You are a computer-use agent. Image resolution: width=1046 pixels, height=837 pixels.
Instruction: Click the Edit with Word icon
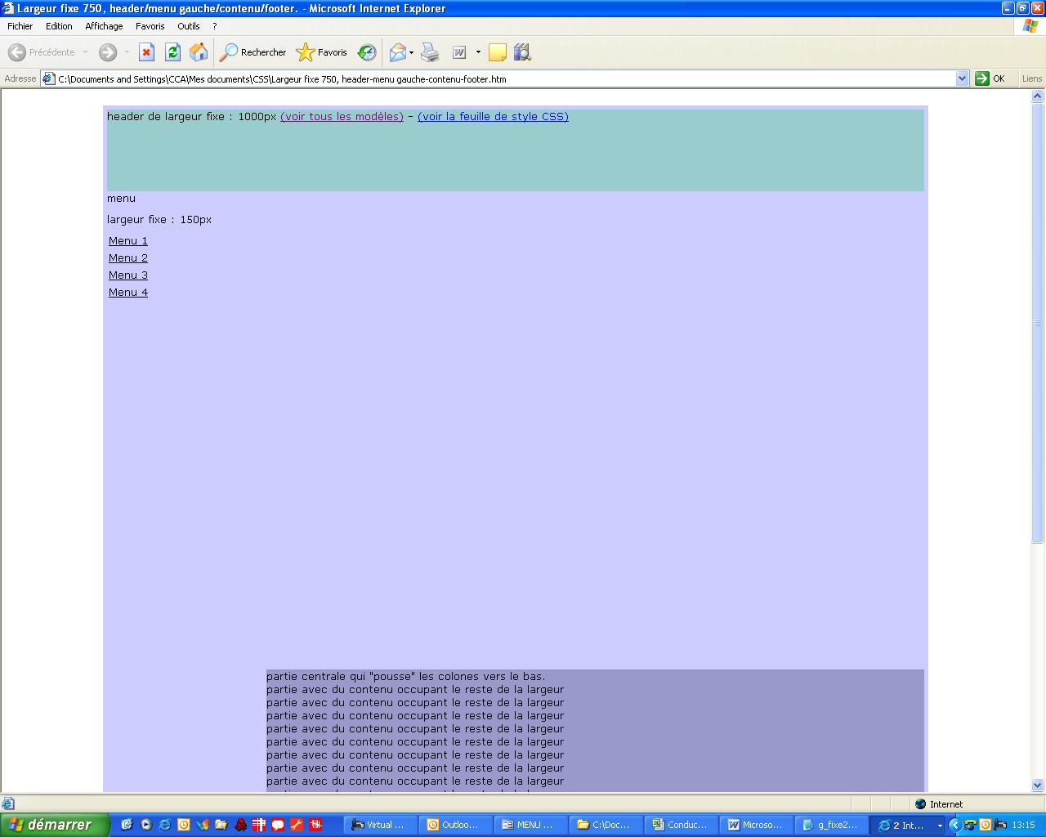pyautogui.click(x=459, y=52)
